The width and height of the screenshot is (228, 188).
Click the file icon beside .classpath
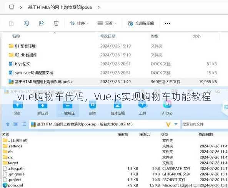(x=5, y=168)
